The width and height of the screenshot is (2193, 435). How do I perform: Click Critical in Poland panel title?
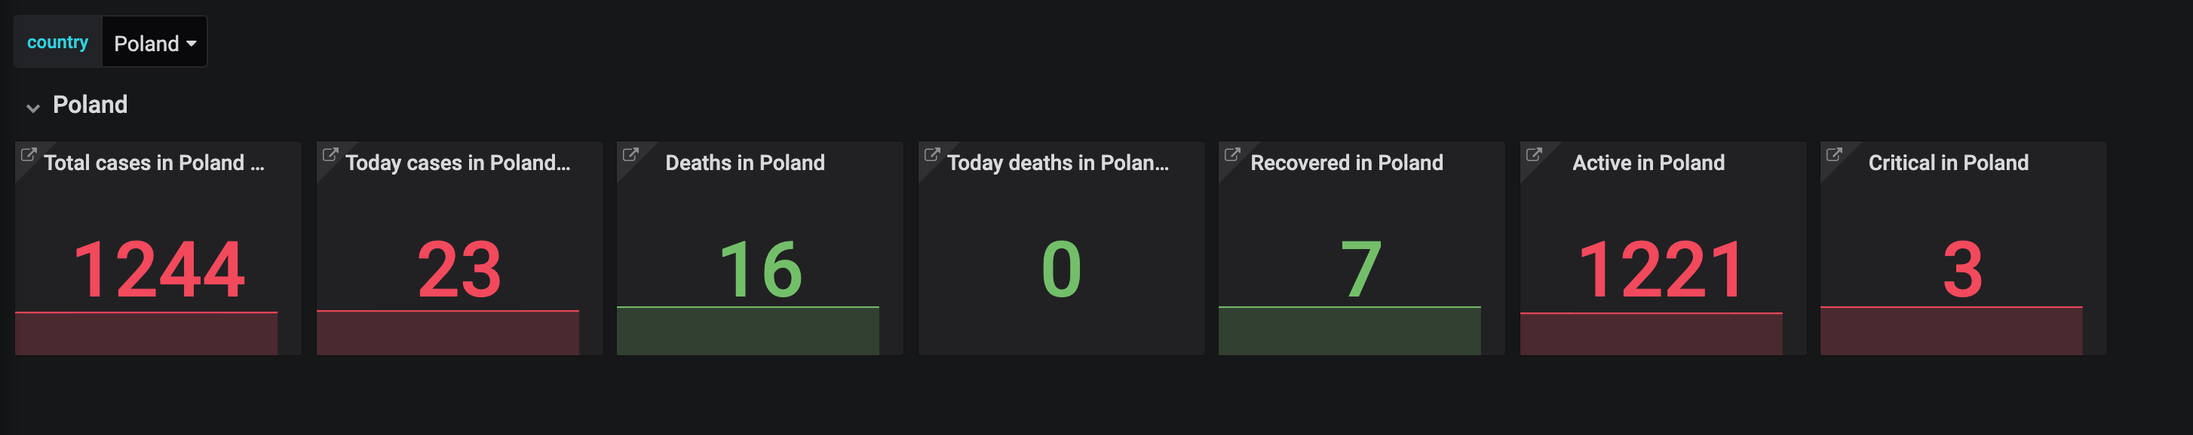(x=1948, y=163)
